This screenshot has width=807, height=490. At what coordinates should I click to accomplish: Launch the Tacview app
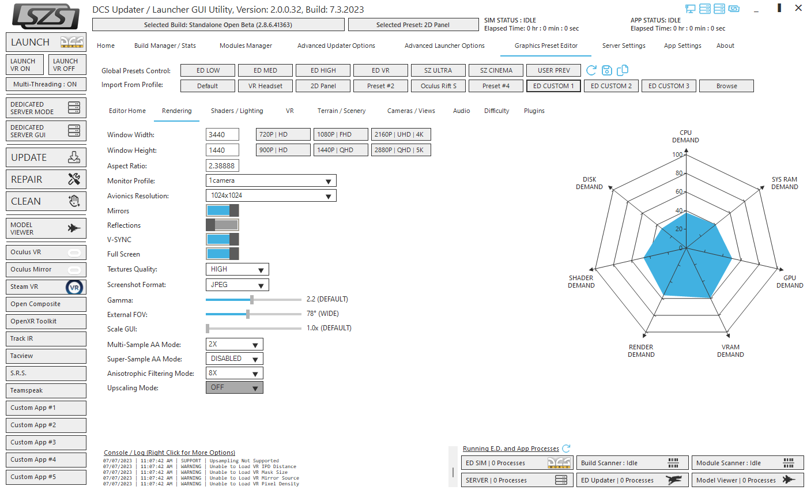[x=46, y=356]
